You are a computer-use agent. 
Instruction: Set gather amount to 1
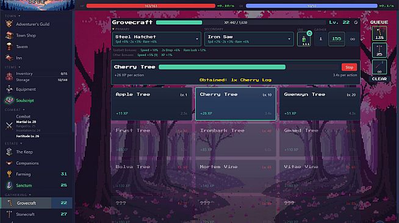[x=321, y=39]
